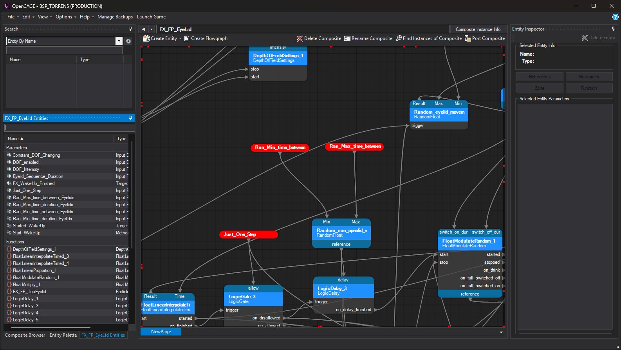Click the References button

pos(540,77)
